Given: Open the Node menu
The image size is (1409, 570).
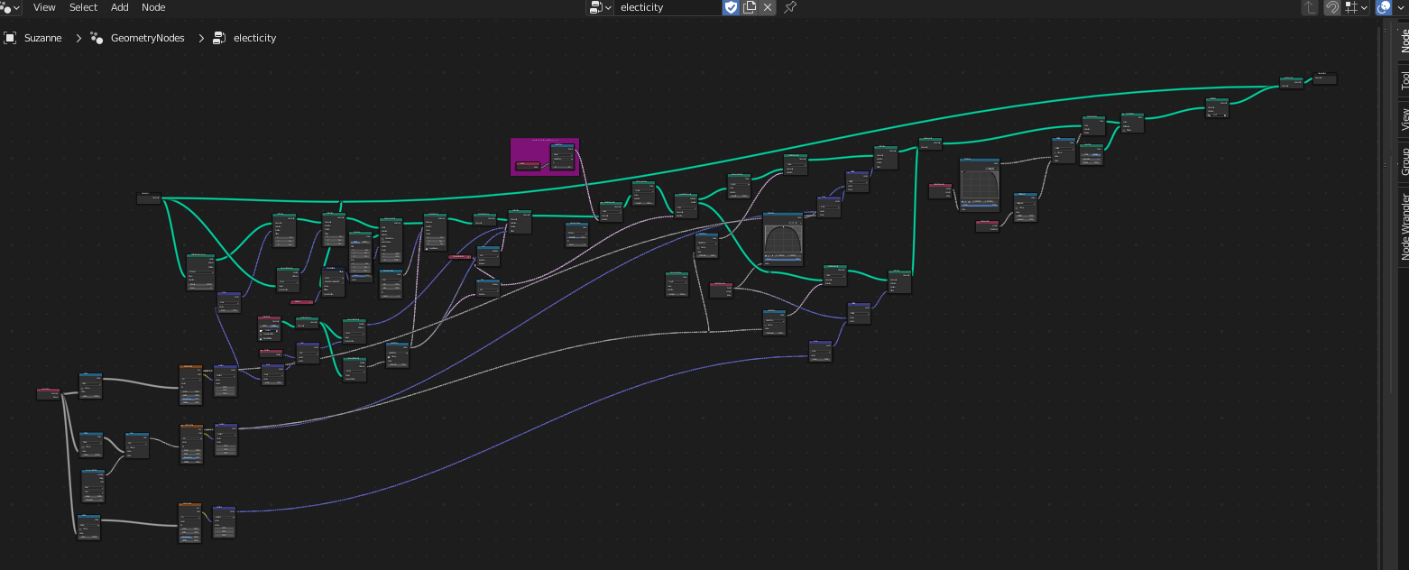Looking at the screenshot, I should 153,7.
